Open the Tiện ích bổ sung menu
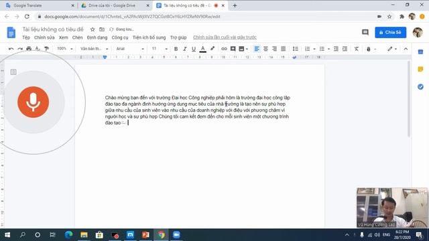 149,37
